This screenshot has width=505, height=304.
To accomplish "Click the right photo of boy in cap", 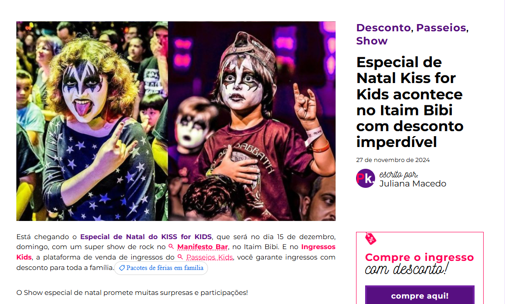I will (252, 121).
